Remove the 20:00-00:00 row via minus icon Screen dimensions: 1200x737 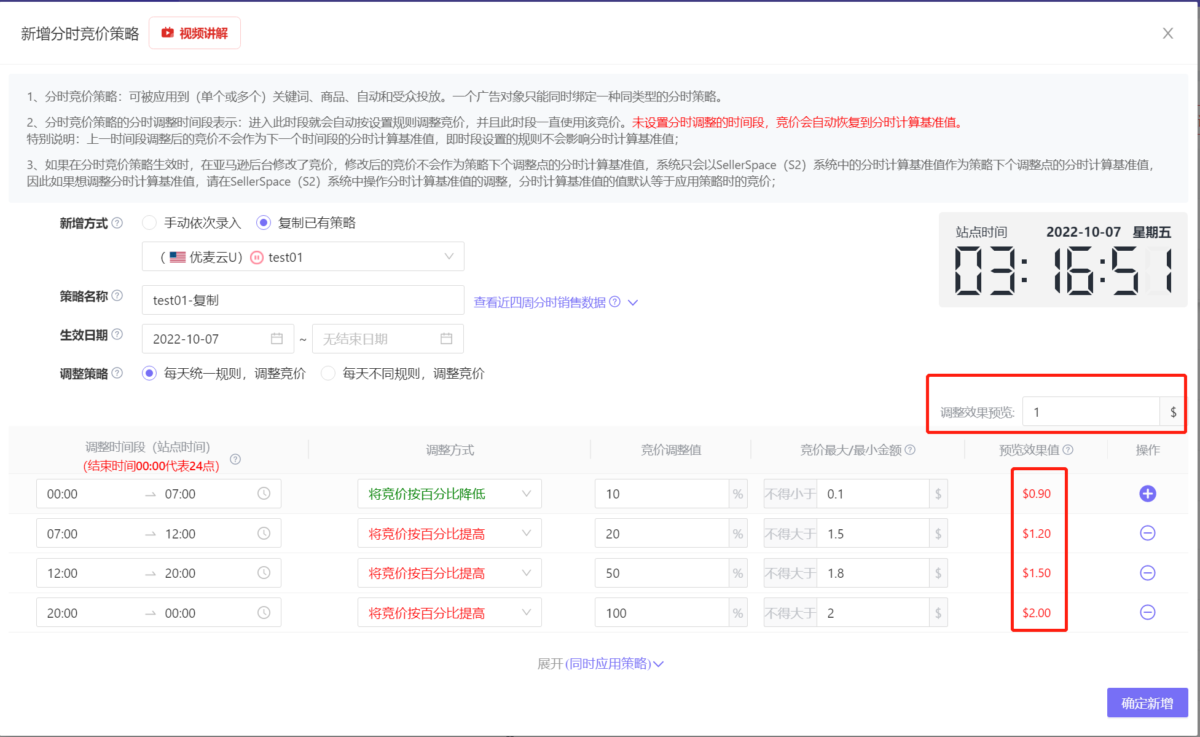(1148, 612)
